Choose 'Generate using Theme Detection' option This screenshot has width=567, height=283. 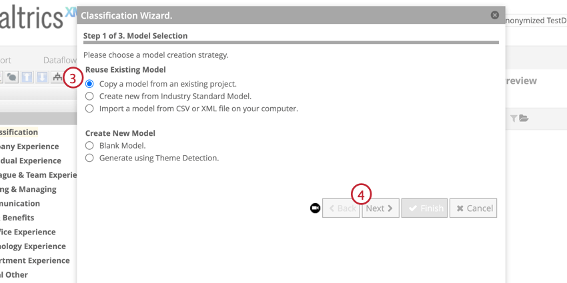[89, 158]
